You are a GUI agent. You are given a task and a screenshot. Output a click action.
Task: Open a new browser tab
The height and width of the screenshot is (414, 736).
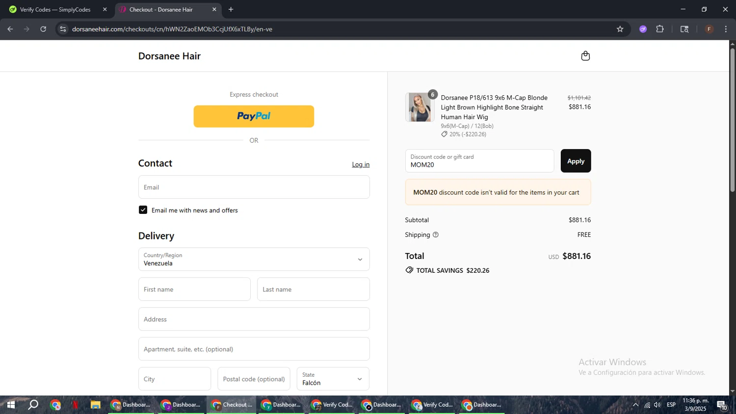pos(231,9)
